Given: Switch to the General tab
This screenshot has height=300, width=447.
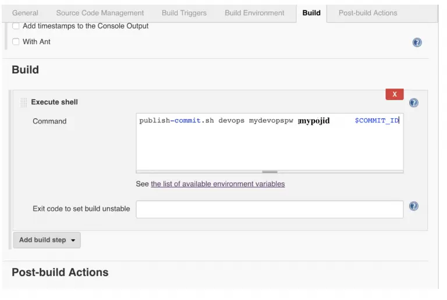Looking at the screenshot, I should coord(25,13).
